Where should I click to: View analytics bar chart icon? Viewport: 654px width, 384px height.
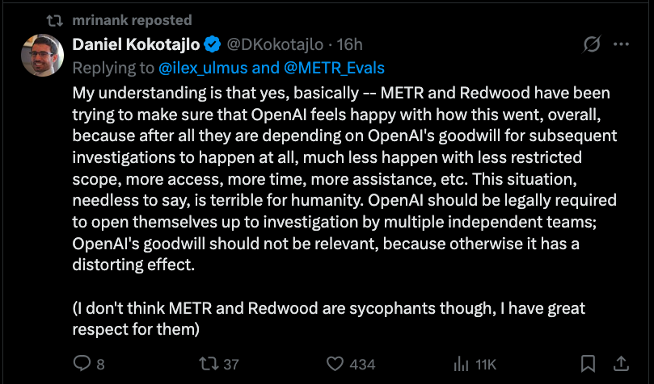pos(461,364)
